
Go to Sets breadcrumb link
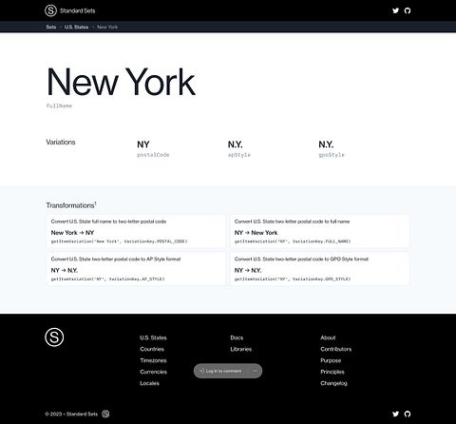(x=51, y=27)
